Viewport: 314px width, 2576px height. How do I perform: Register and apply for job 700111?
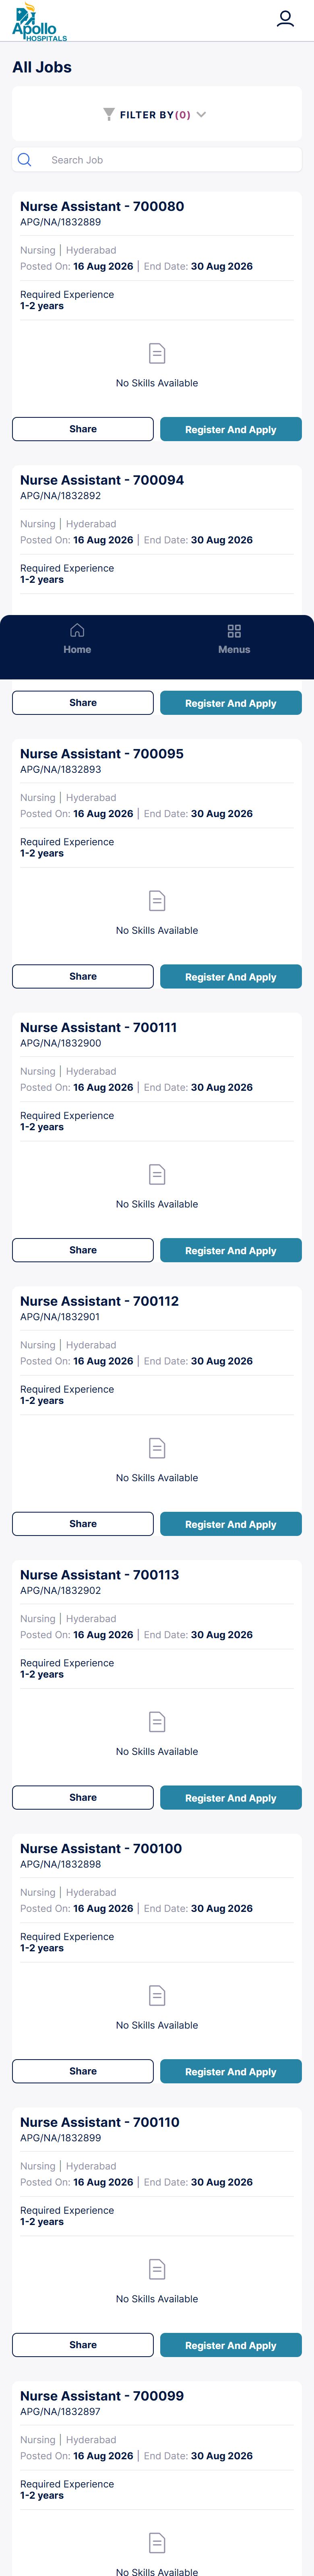231,1250
